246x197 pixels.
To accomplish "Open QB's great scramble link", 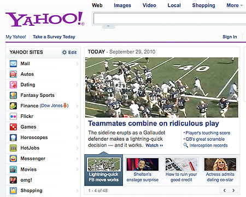I will [205, 139].
